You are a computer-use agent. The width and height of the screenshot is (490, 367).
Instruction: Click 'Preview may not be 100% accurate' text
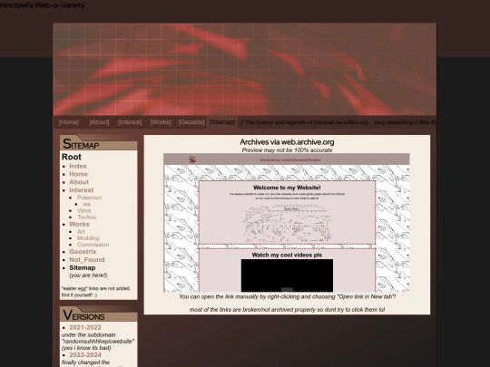(287, 150)
